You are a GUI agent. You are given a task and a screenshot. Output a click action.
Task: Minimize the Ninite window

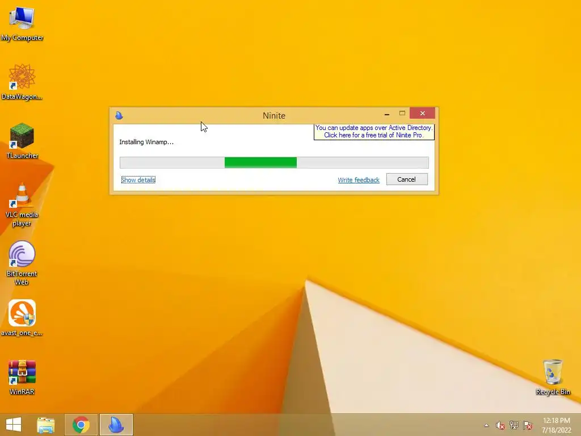387,114
